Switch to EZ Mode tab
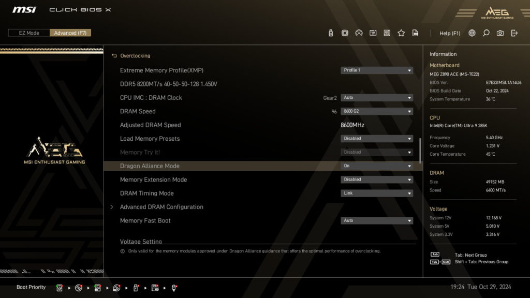This screenshot has height=298, width=530. tap(29, 33)
